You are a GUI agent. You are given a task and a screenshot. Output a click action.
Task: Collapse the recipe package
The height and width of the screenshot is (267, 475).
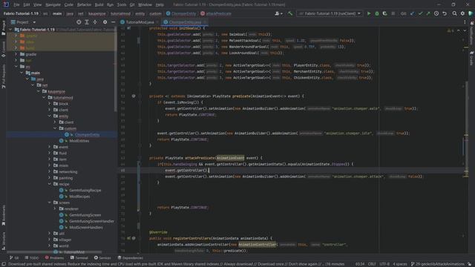pyautogui.click(x=50, y=184)
